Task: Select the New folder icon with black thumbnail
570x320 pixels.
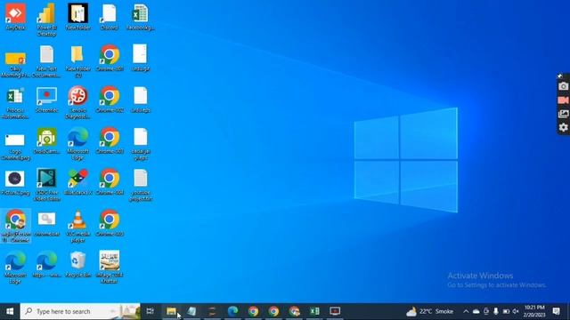Action: (77, 17)
